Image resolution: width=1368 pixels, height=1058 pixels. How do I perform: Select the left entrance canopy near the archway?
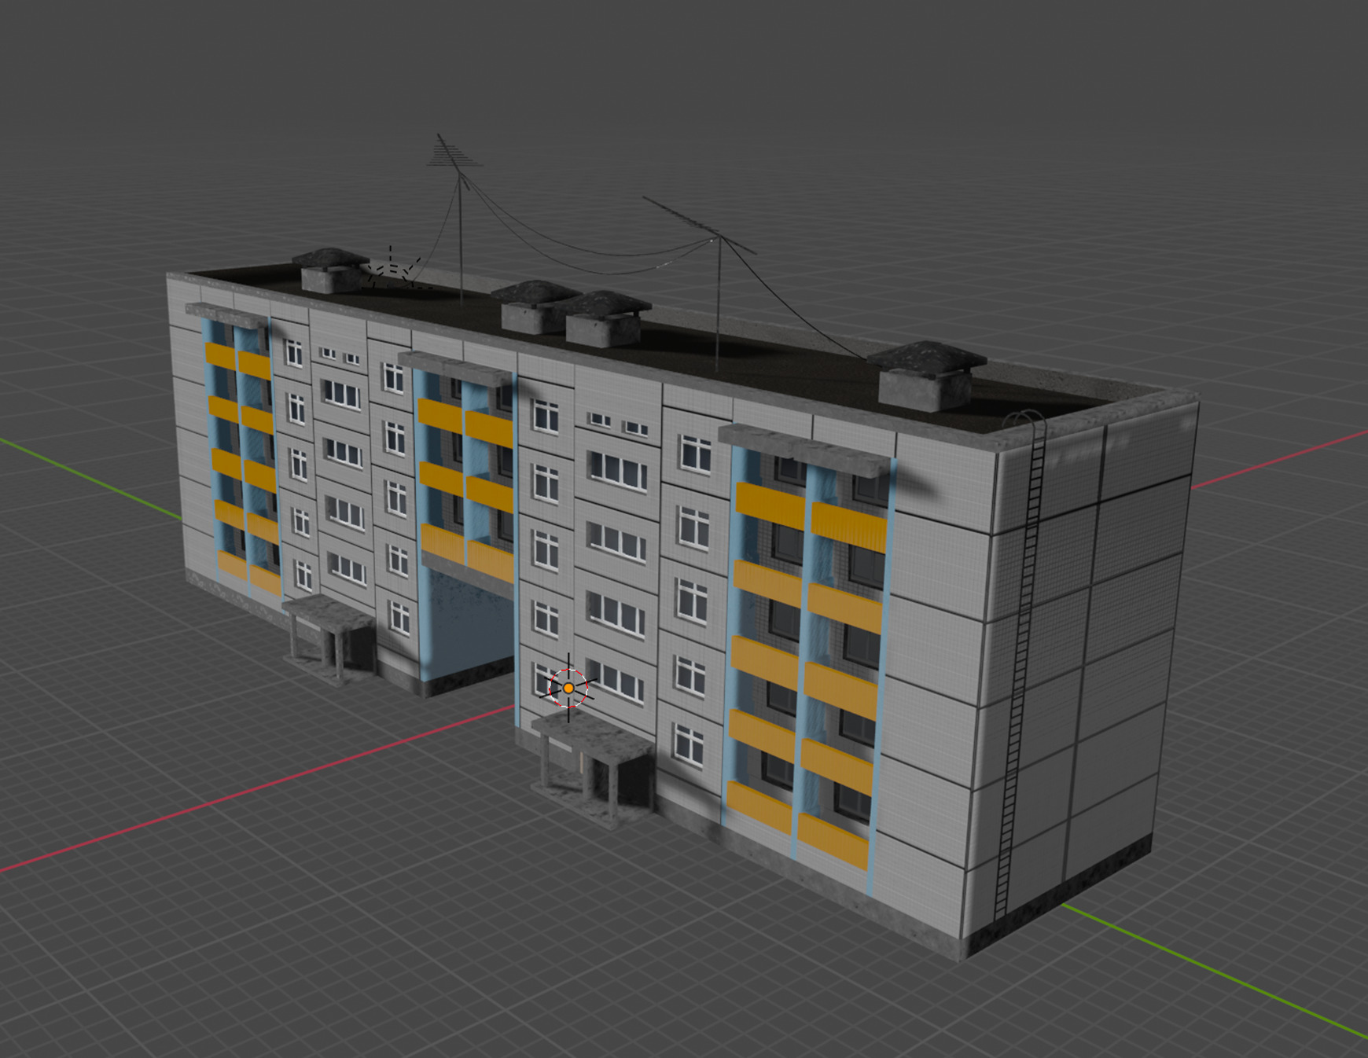[x=329, y=639]
